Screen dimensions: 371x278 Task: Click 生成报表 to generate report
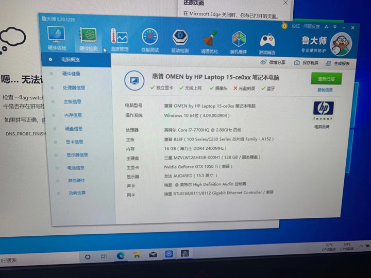pos(338,63)
